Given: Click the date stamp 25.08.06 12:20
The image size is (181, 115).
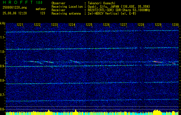Looking at the screenshot, I should pyautogui.click(x=15, y=13).
